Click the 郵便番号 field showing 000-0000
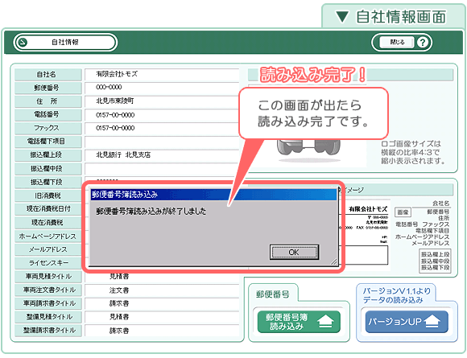The height and width of the screenshot is (358, 467). 162,88
